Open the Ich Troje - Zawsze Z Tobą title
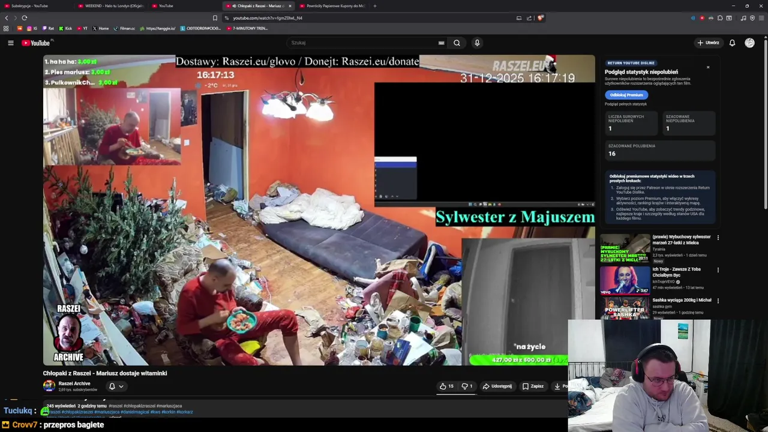The height and width of the screenshot is (432, 768). click(676, 272)
